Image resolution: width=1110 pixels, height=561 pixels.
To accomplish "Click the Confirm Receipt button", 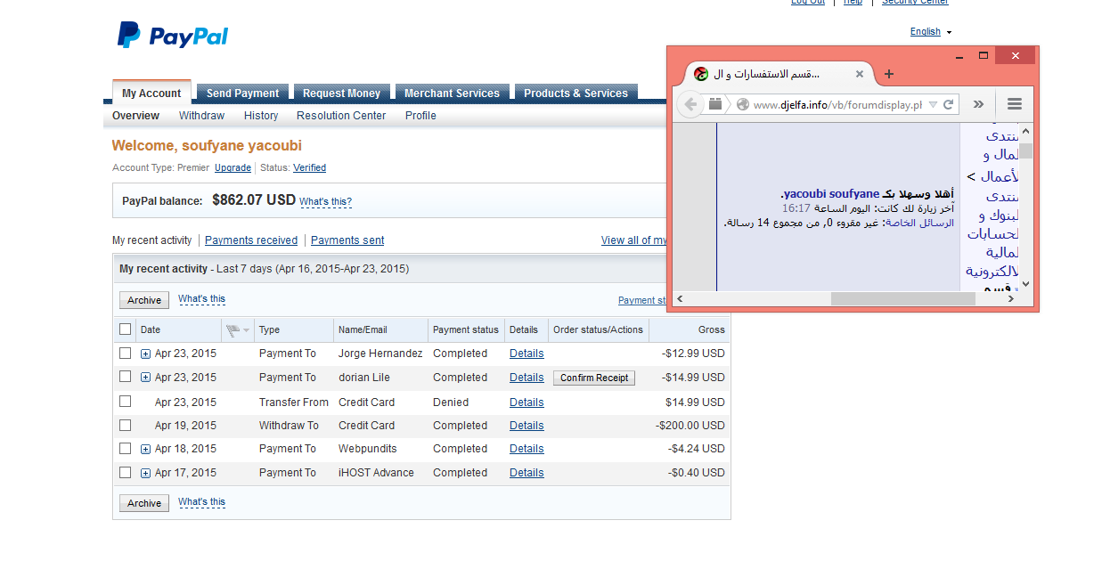I will click(595, 378).
